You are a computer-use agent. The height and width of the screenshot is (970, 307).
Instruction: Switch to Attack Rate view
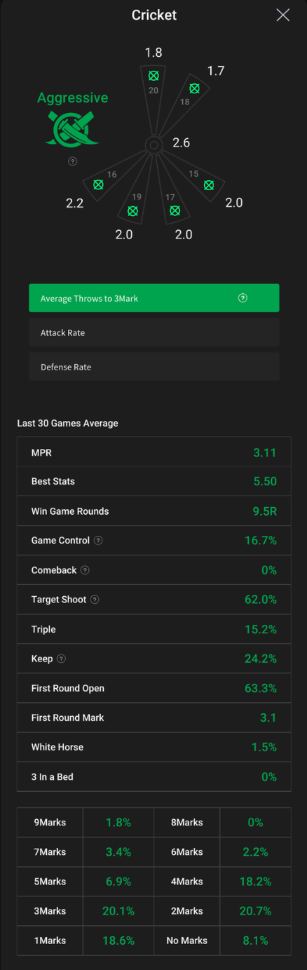(154, 332)
